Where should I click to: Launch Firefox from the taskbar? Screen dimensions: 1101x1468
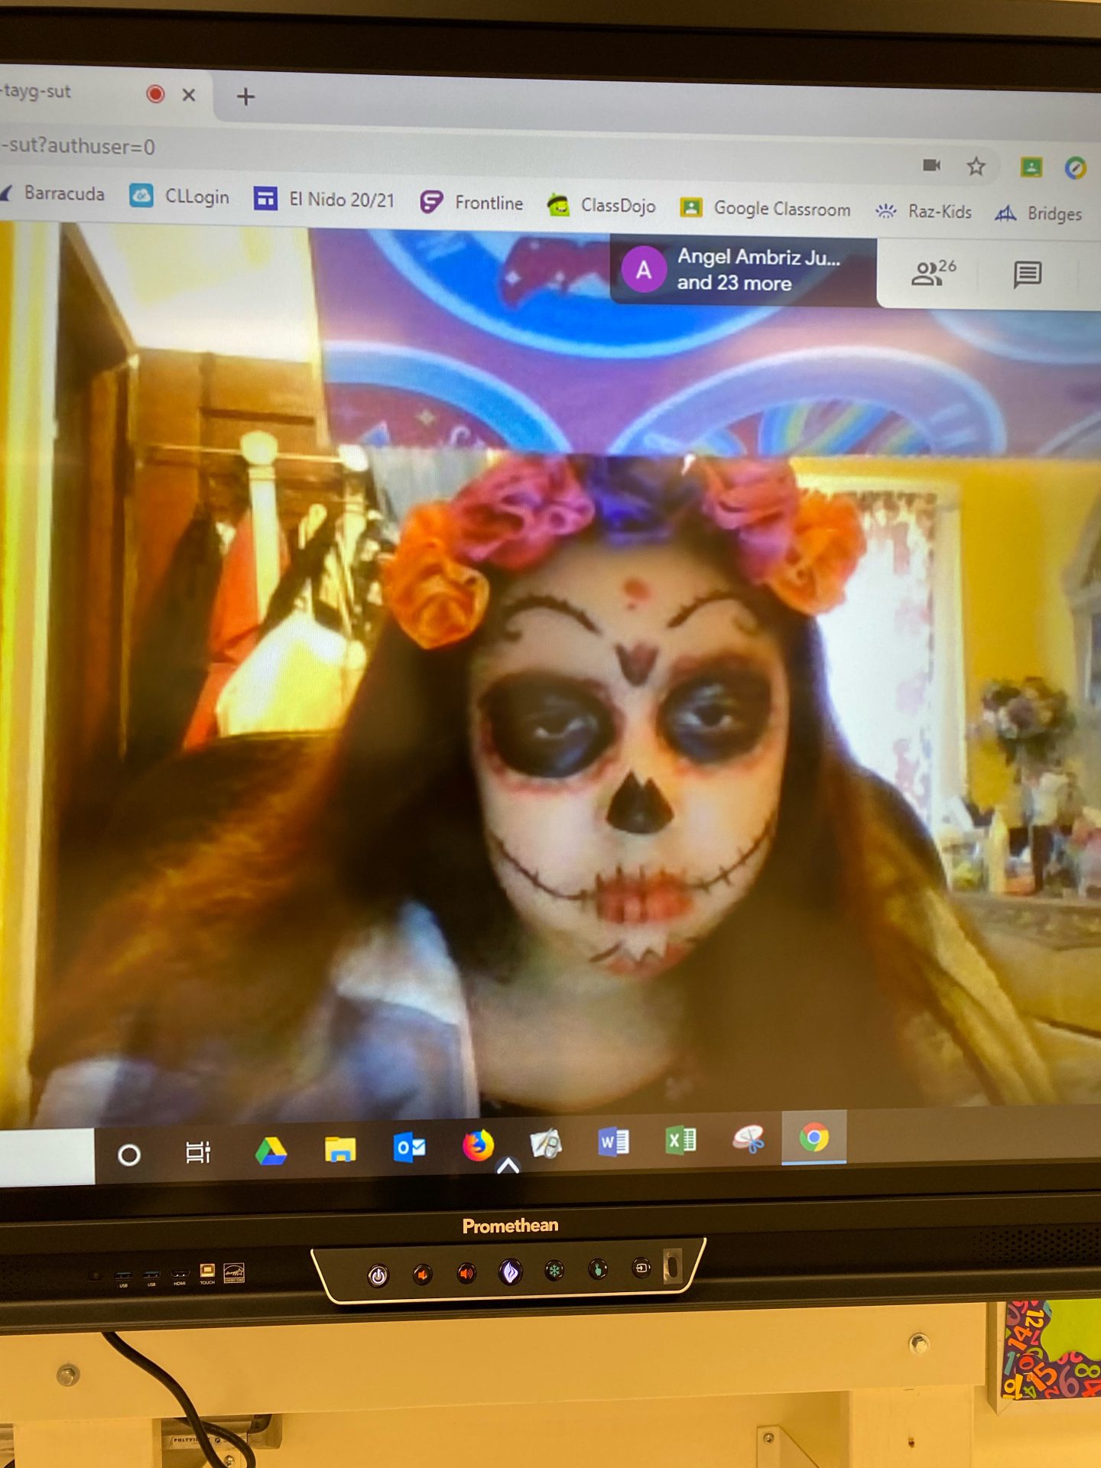click(x=478, y=1145)
